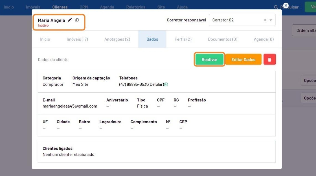This screenshot has width=316, height=176.
Task: Click the pencil icon beside Maria Angela
Action: tap(70, 20)
